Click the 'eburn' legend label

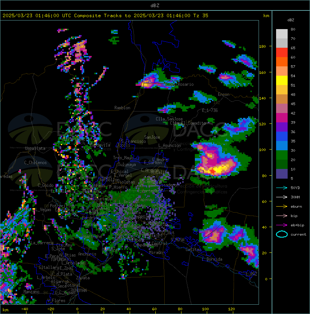pyautogui.click(x=296, y=207)
